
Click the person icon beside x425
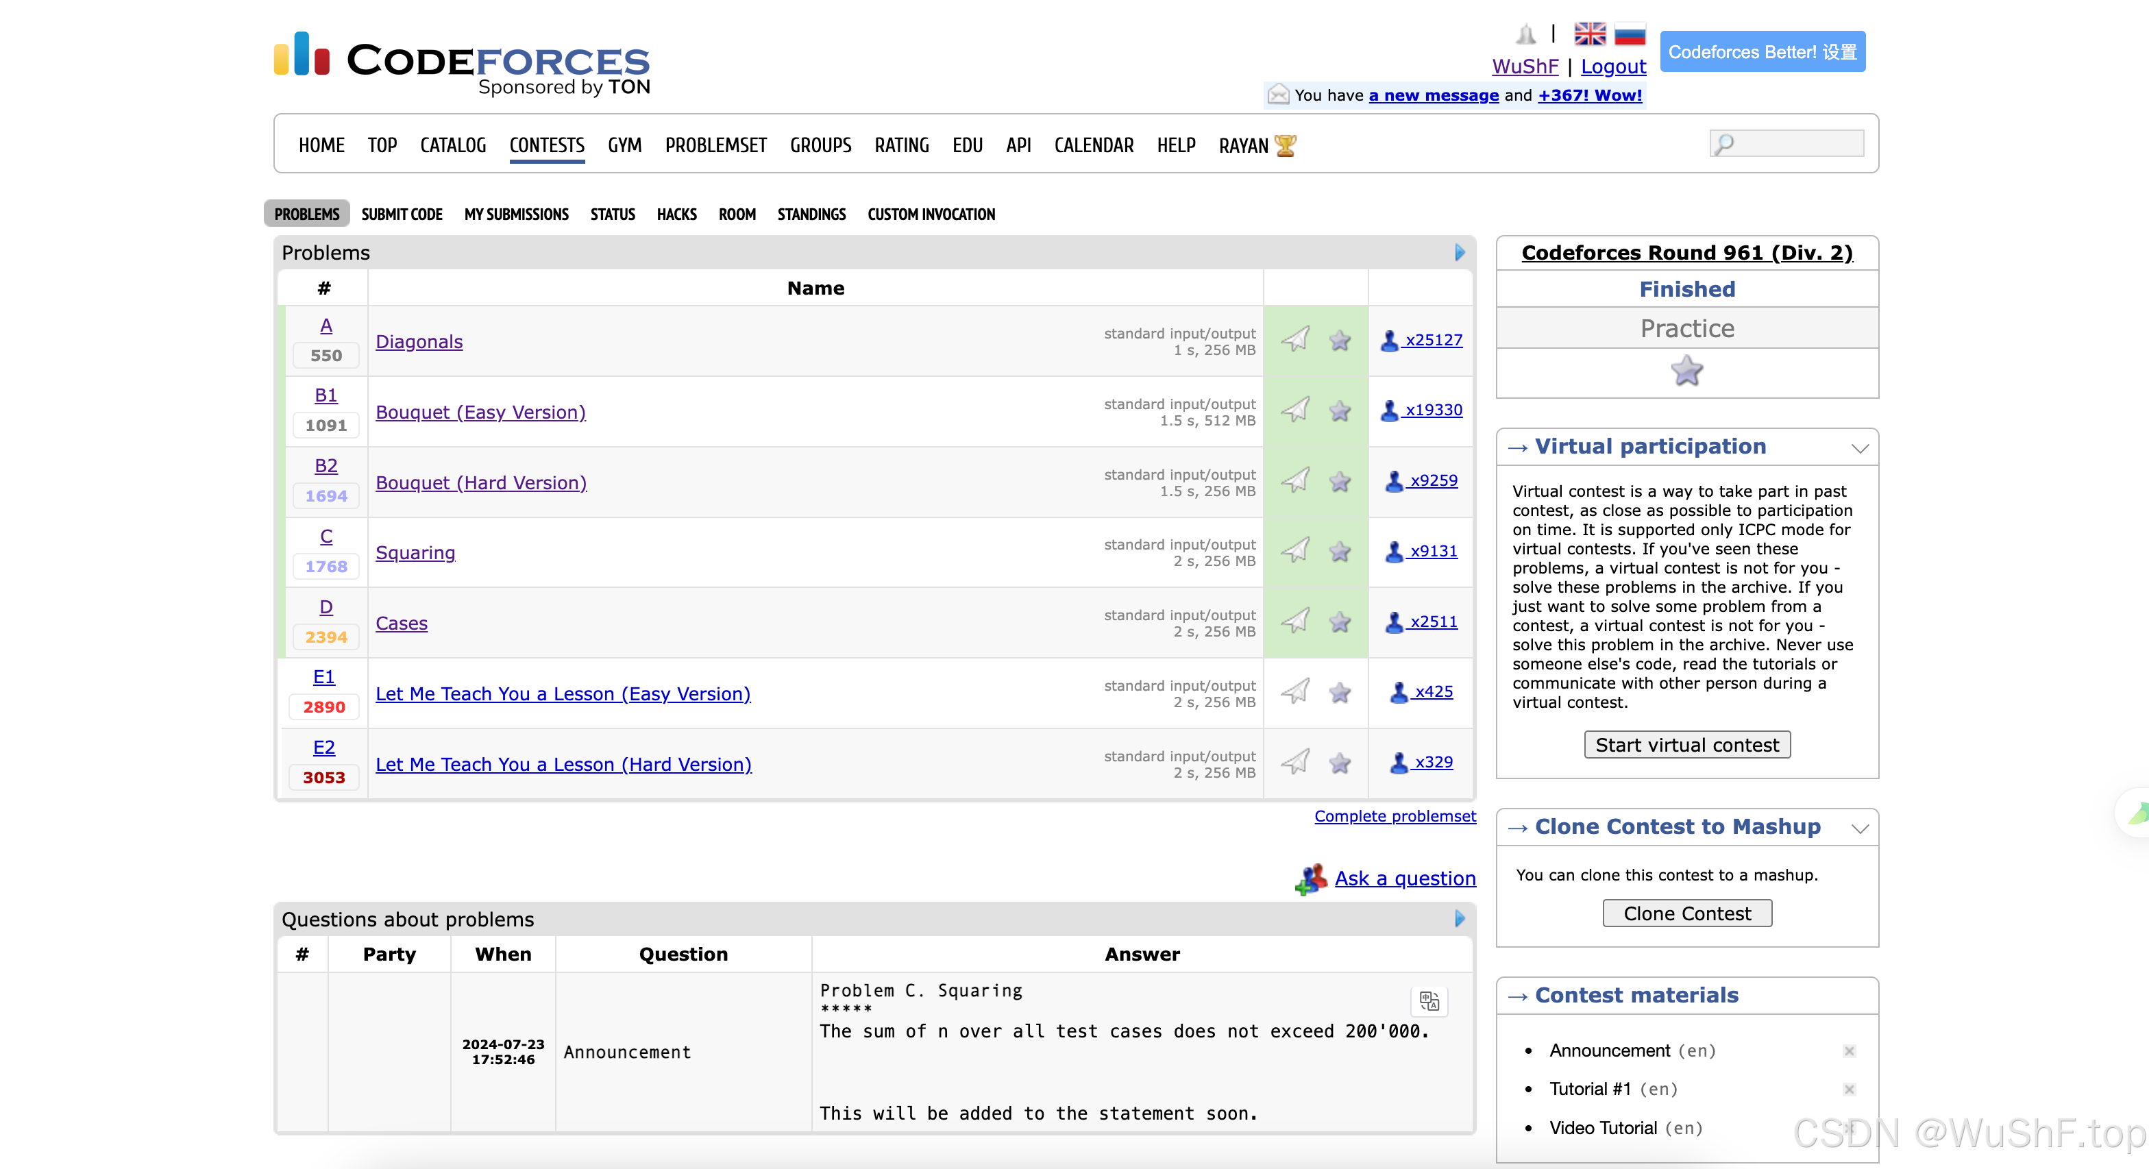(1399, 693)
